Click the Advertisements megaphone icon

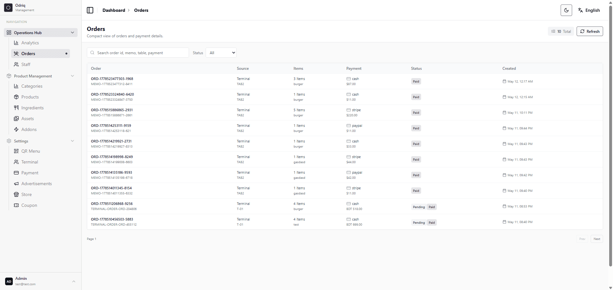pos(16,184)
